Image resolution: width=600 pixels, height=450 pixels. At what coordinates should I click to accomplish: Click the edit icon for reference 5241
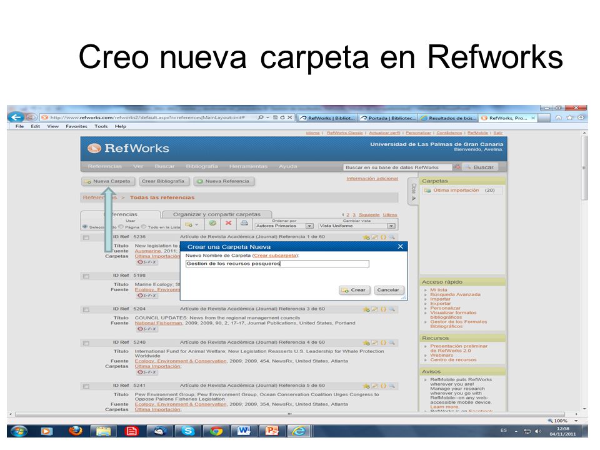374,386
